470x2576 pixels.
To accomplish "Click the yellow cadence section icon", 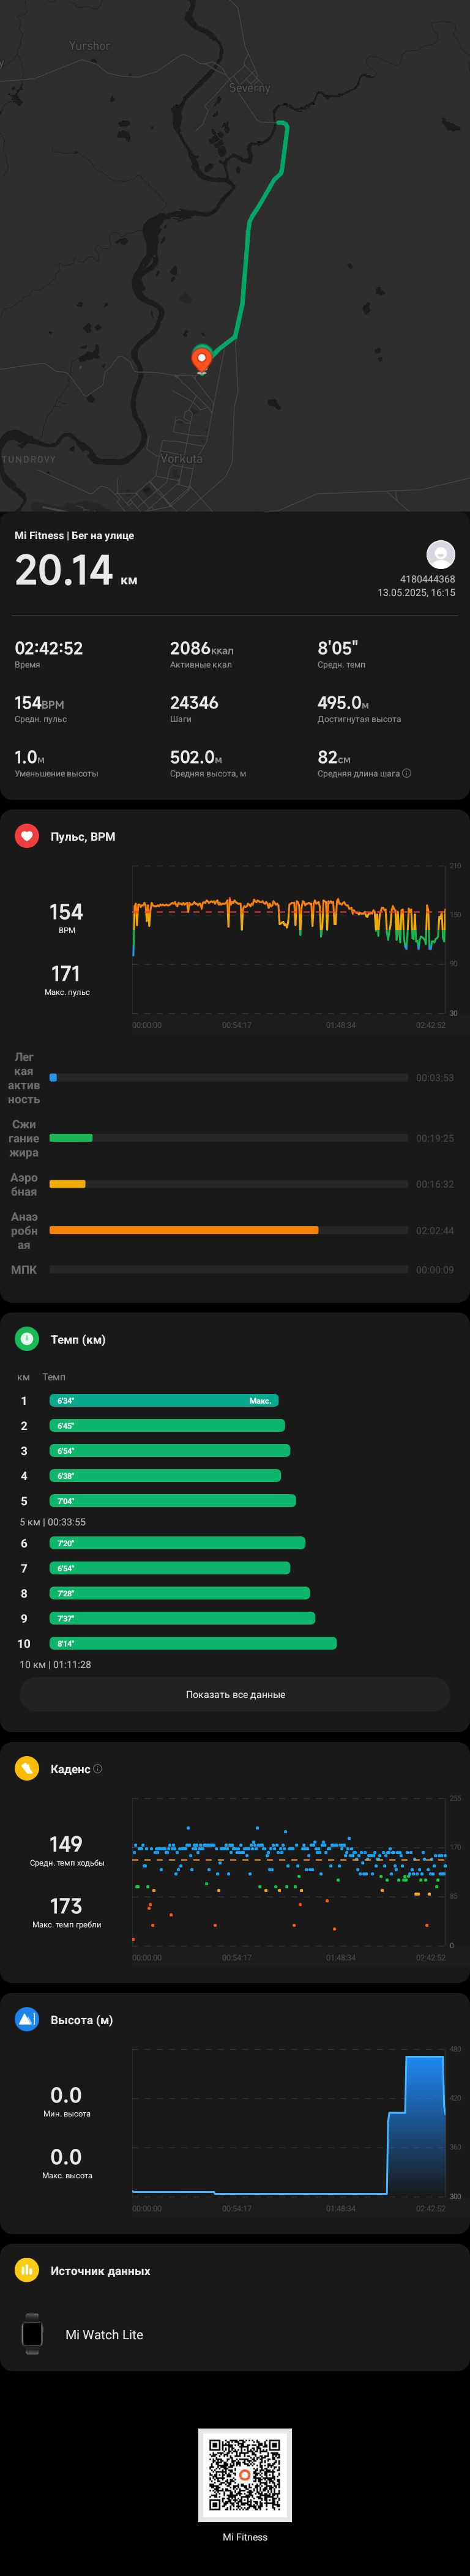I will tap(27, 1769).
